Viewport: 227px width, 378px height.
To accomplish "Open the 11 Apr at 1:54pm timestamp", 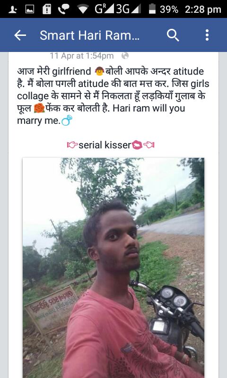I will point(82,56).
